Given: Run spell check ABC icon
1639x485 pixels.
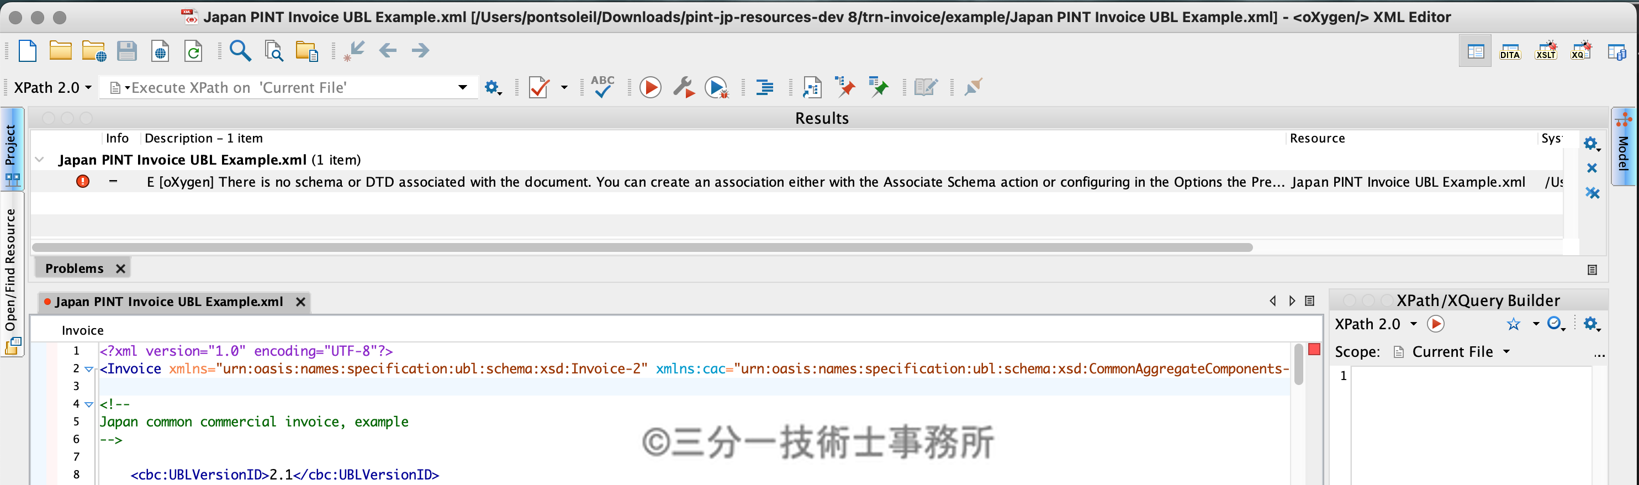Looking at the screenshot, I should tap(602, 87).
